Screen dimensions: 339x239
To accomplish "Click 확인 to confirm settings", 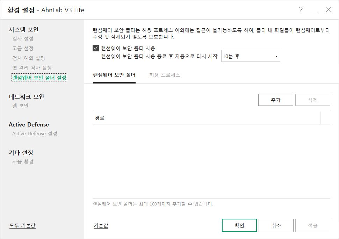I will [x=239, y=225].
